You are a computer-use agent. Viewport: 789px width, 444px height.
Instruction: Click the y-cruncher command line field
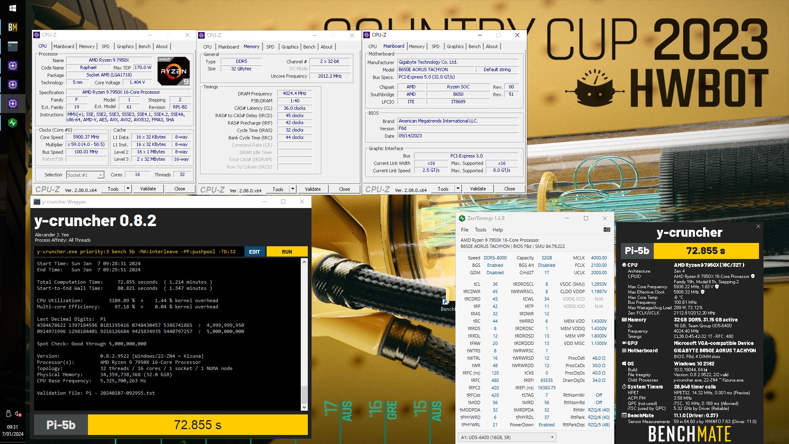click(x=139, y=252)
